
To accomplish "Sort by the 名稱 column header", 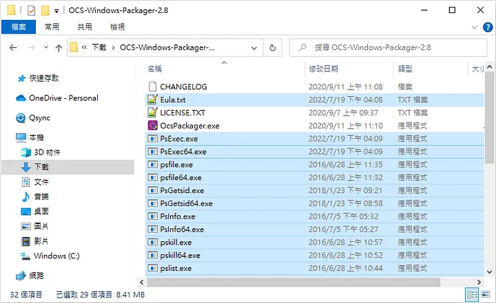I will (154, 69).
